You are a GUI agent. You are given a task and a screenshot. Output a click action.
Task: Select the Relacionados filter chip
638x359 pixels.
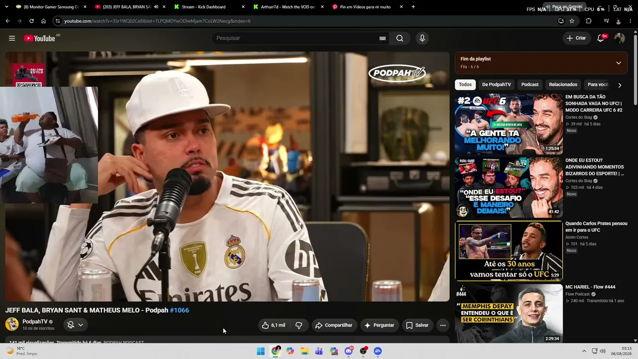click(x=563, y=85)
